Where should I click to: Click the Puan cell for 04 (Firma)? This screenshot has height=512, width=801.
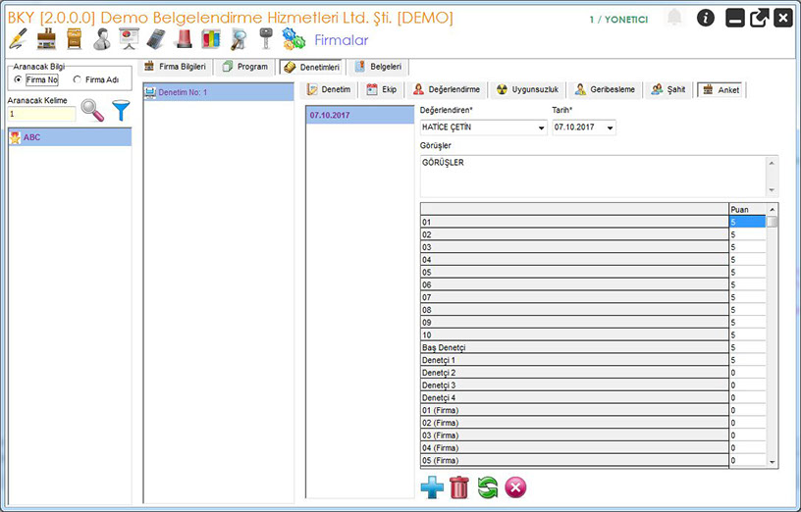747,447
